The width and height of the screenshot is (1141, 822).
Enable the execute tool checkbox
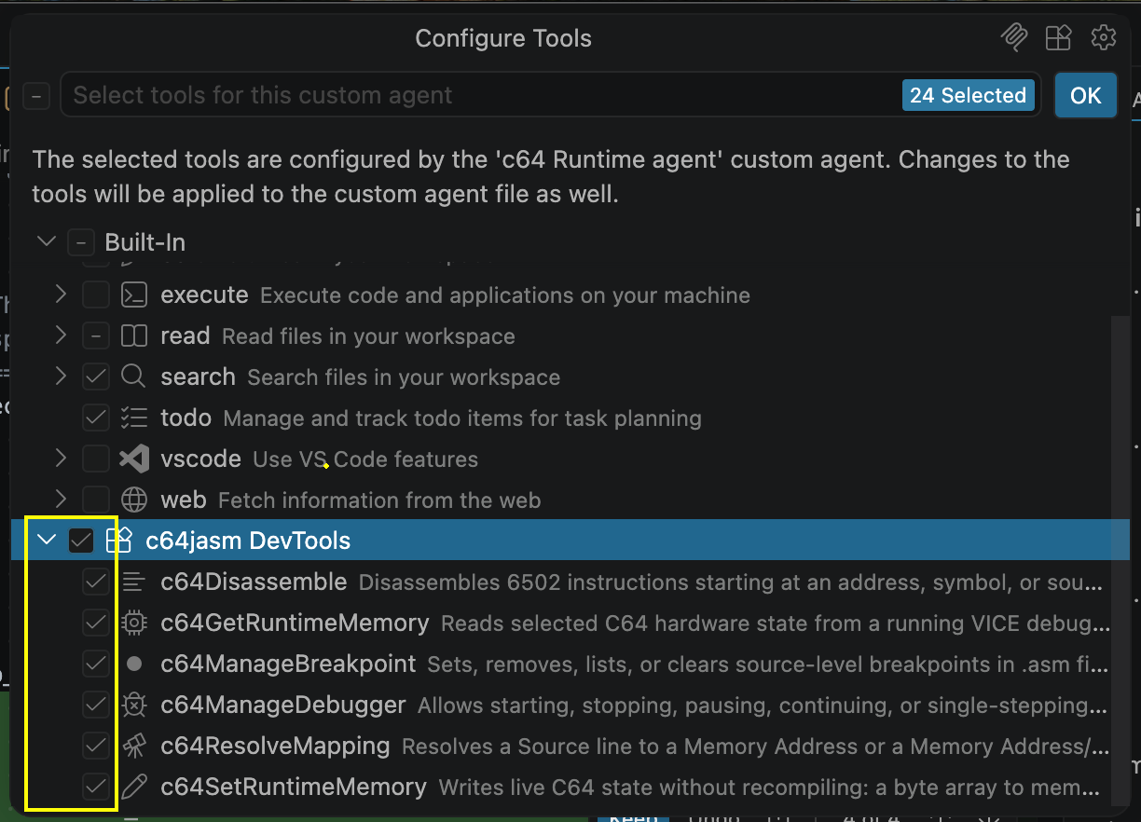96,295
